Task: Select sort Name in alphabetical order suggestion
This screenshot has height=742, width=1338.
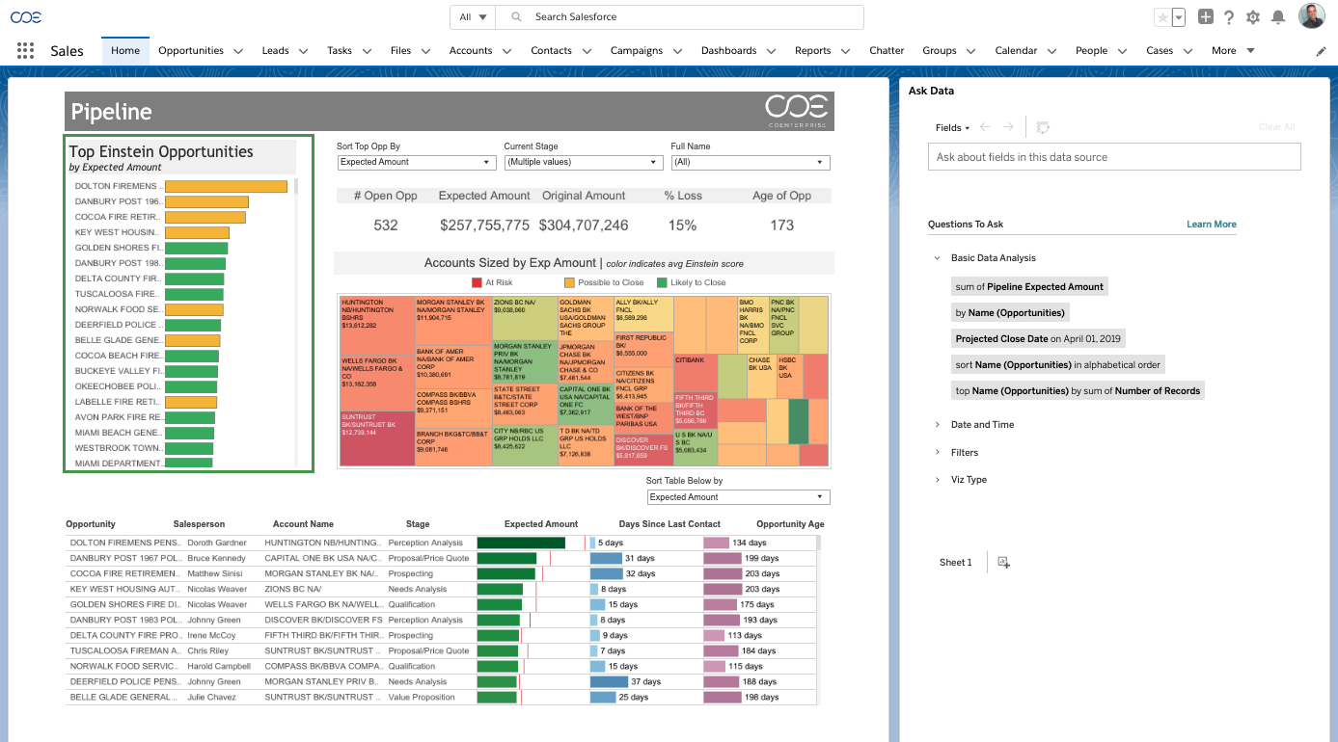Action: [1058, 365]
